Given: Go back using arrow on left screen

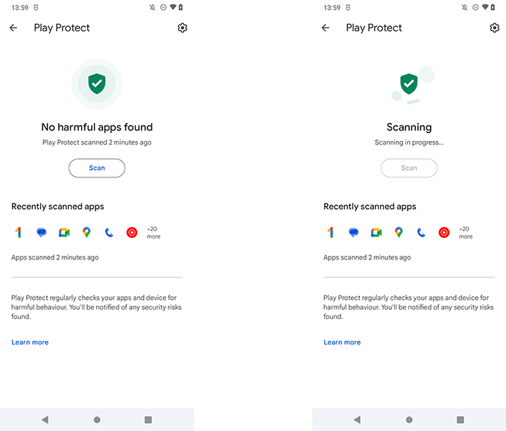Looking at the screenshot, I should [x=13, y=28].
